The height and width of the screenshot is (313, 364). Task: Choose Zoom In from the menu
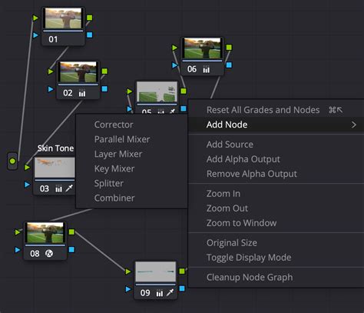click(223, 194)
